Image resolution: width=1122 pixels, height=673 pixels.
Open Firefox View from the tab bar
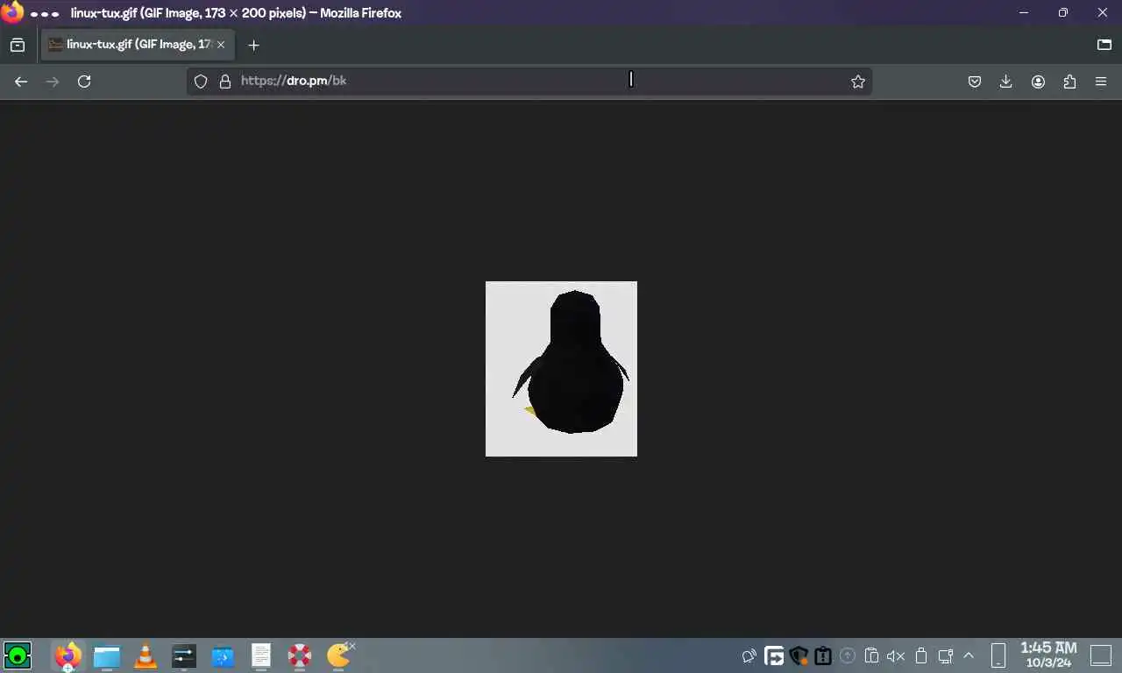[18, 45]
